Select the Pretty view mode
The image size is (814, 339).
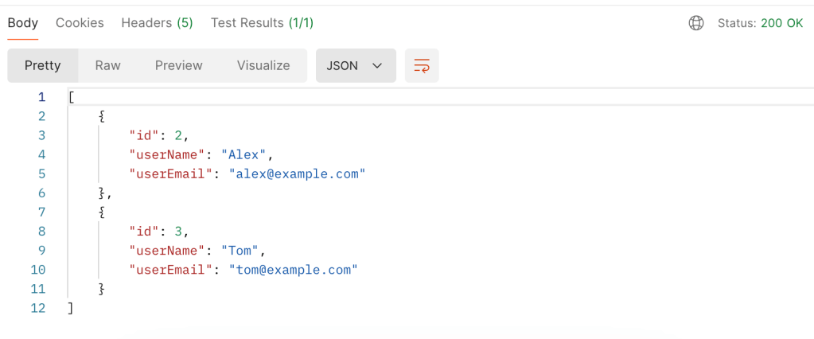click(43, 66)
